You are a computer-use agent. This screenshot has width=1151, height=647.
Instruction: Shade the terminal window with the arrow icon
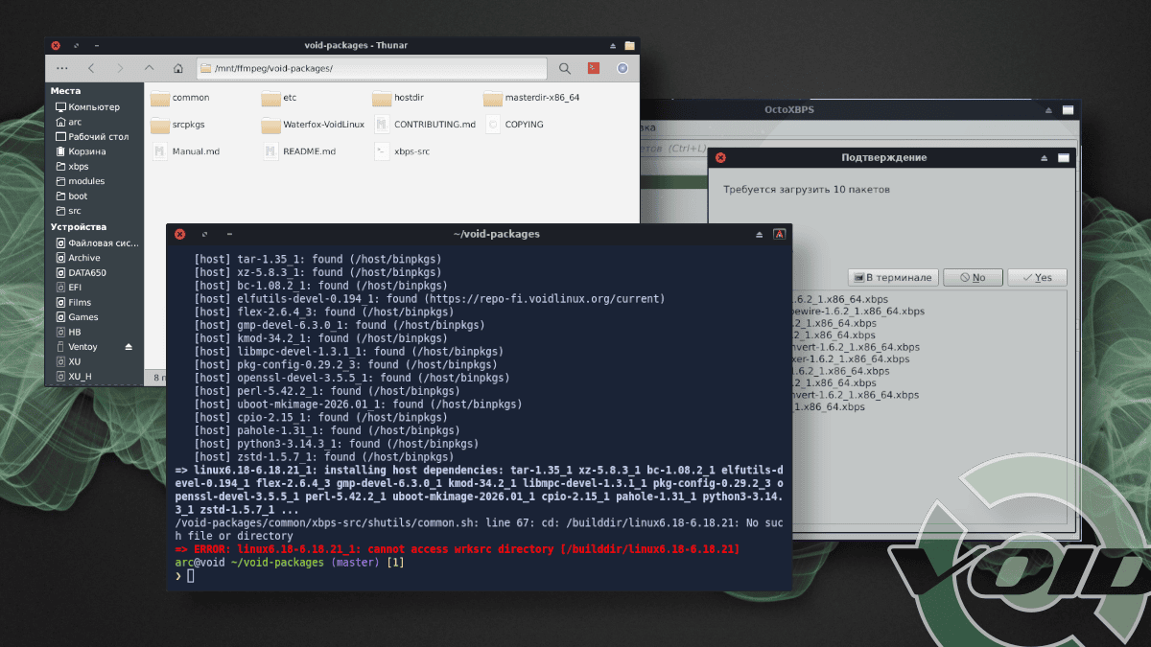pyautogui.click(x=760, y=234)
